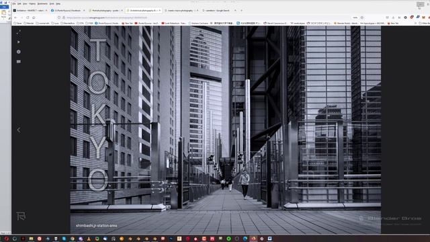The image size is (430, 242).
Task: Close the Google Search tab
Action: coord(235,11)
